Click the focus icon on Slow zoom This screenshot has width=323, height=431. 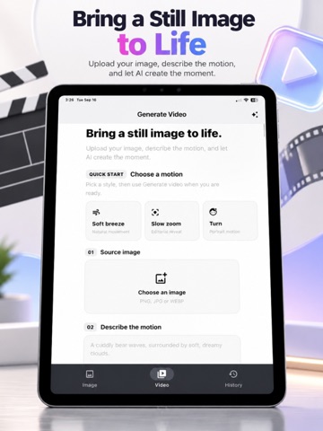(x=155, y=212)
